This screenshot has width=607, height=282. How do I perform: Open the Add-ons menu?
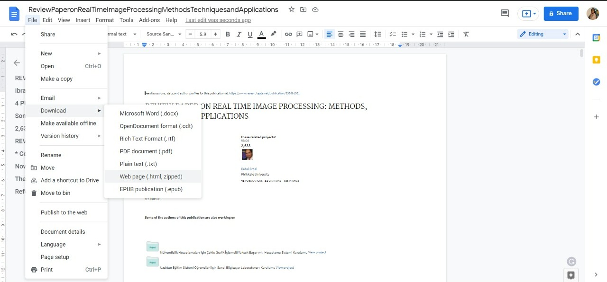tap(149, 20)
